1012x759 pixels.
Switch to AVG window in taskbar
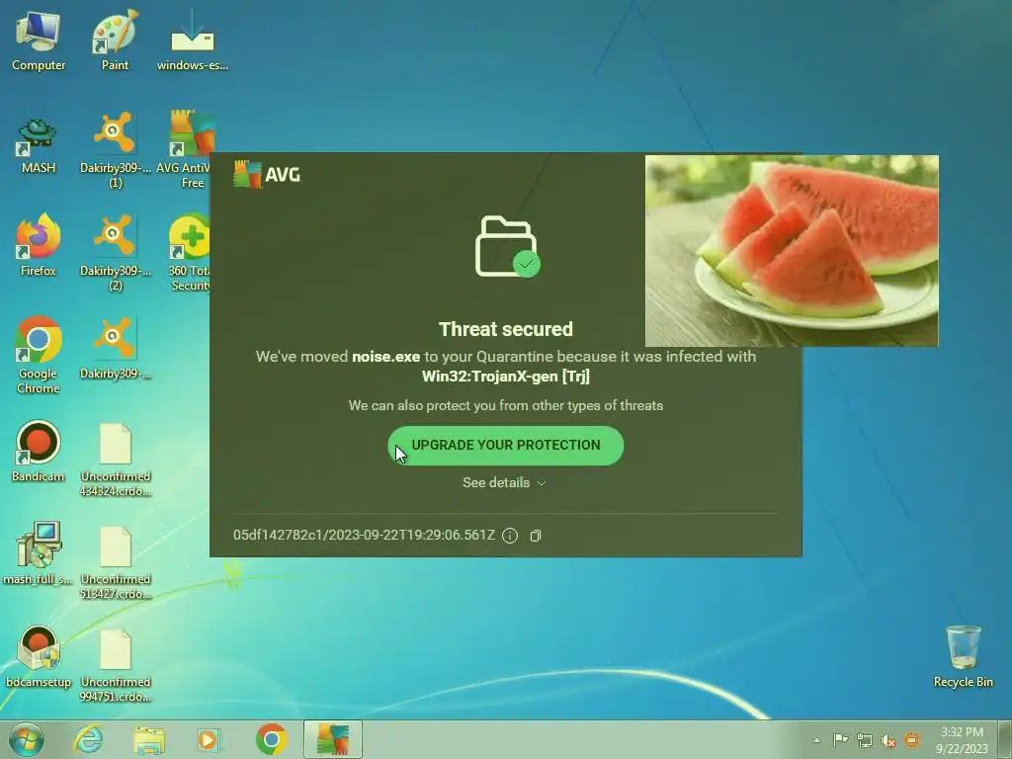tap(333, 739)
